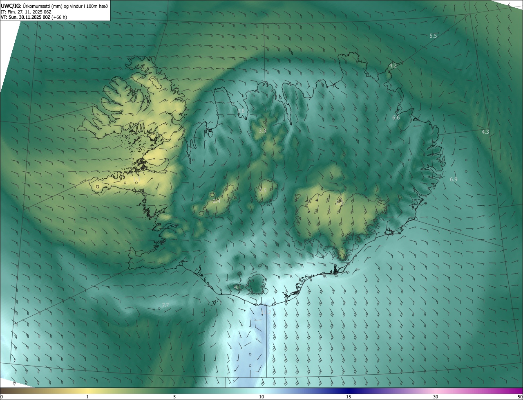Click the VT: Sun. 30.11.2025 00Z line
The image size is (523, 400).
click(x=34, y=17)
